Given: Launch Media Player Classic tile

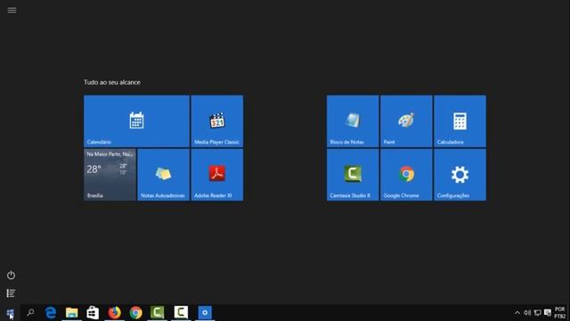Looking at the screenshot, I should point(217,121).
